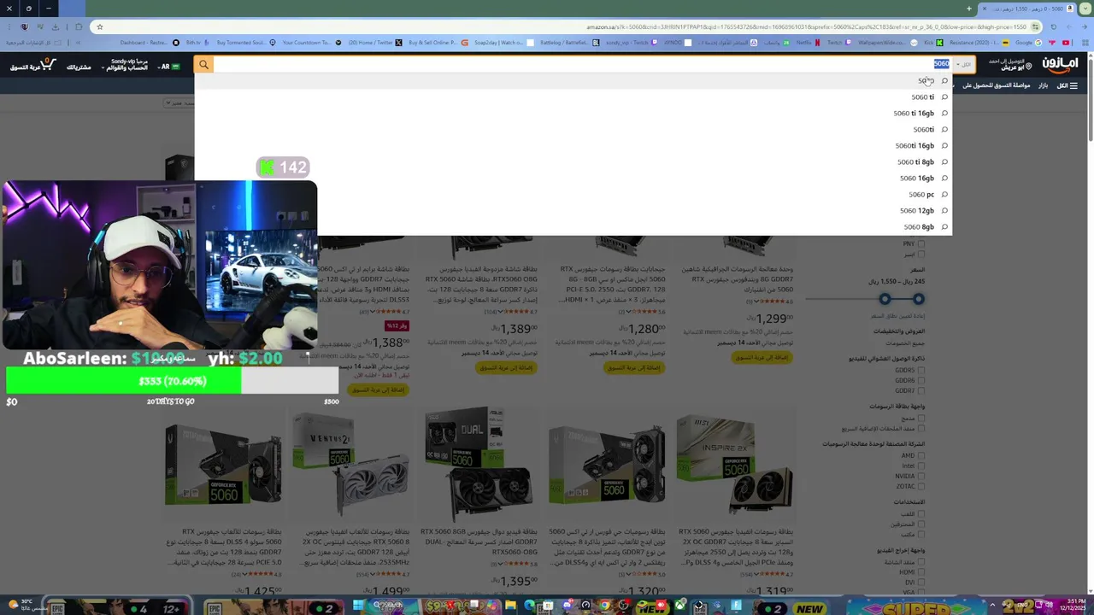Tick the GDDR6 memory checkbox
1094x615 pixels.
[x=920, y=381]
